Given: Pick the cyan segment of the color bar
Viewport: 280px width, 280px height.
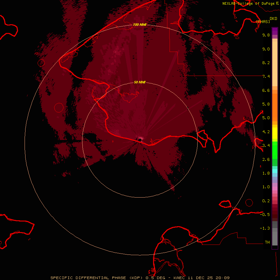Looking at the screenshot, I should point(275,171).
